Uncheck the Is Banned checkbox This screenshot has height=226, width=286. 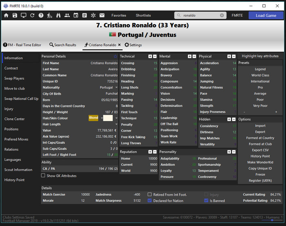tap(206, 201)
